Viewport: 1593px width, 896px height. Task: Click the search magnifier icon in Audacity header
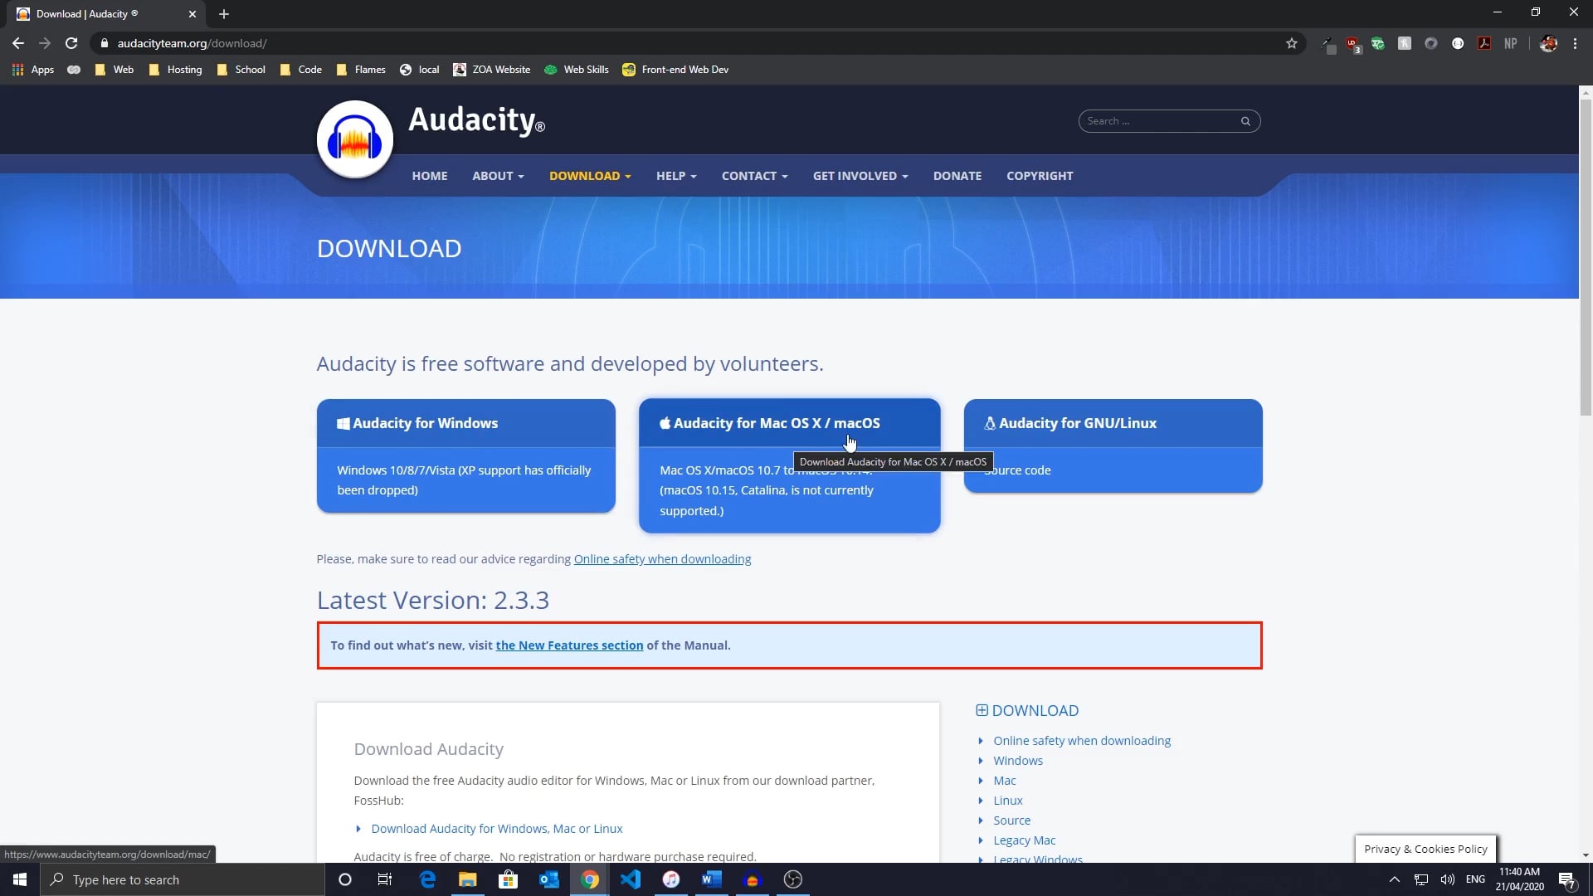click(1245, 121)
